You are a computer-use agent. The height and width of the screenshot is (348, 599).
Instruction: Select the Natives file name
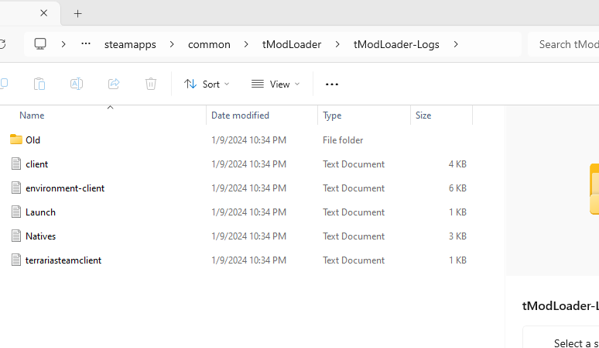[x=40, y=236]
